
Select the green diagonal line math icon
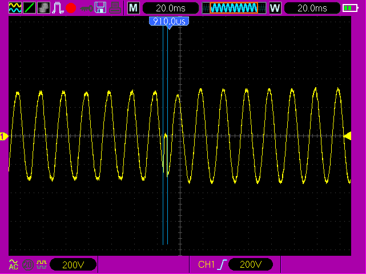[29, 8]
